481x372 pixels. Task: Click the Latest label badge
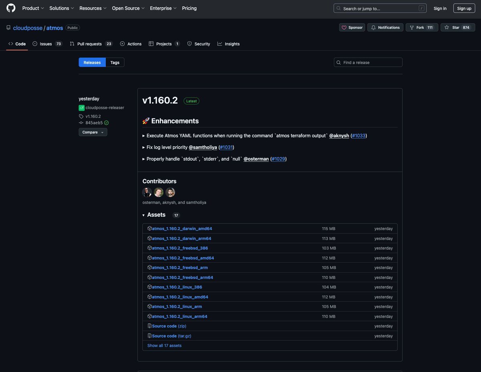[x=192, y=101]
